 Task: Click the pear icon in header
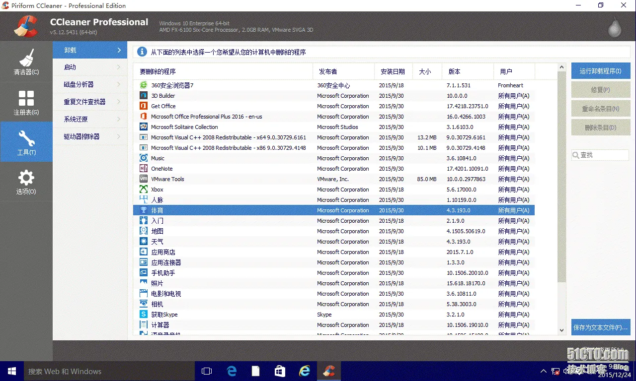[615, 27]
